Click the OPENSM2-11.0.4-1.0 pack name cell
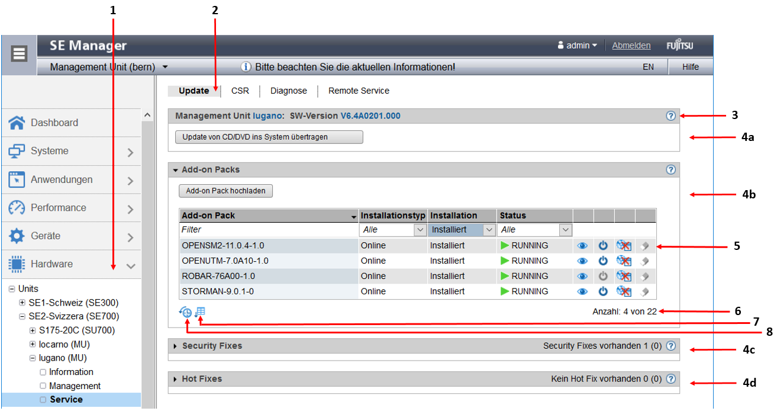The height and width of the screenshot is (411, 777). pos(269,245)
